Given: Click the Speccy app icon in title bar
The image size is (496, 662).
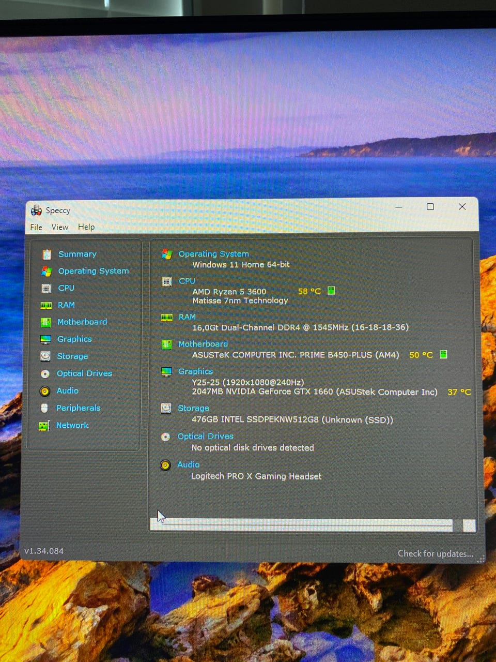Looking at the screenshot, I should [36, 210].
